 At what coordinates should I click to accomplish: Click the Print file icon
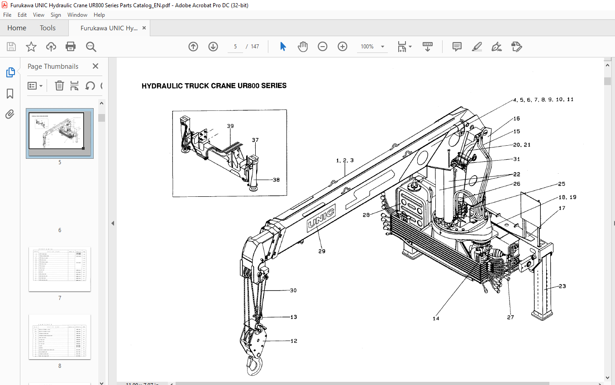[x=71, y=47]
